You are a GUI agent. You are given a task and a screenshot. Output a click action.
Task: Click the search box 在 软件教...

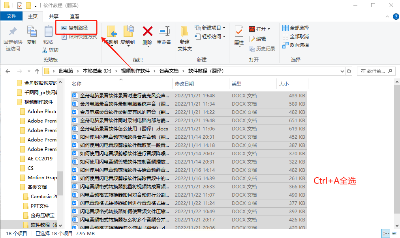pyautogui.click(x=376, y=71)
